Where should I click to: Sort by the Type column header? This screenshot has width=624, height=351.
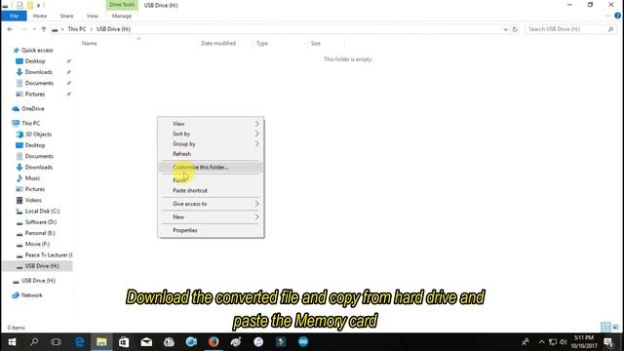pyautogui.click(x=262, y=43)
